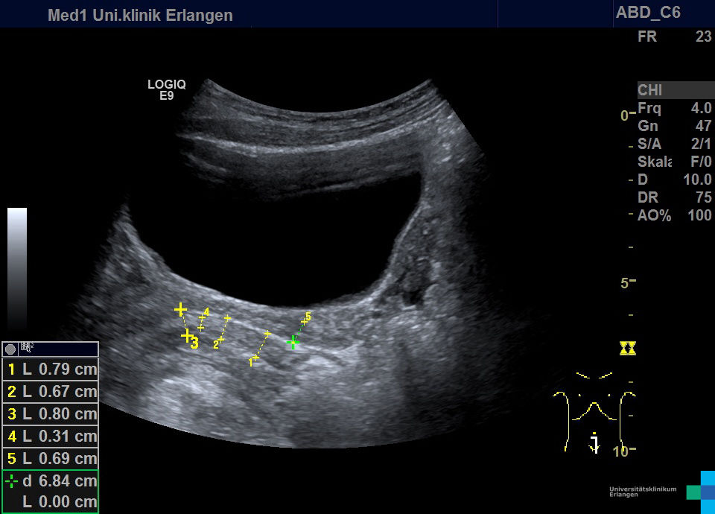This screenshot has width=715, height=514.
Task: Click the green active caliper crosshair
Action: coord(293,342)
